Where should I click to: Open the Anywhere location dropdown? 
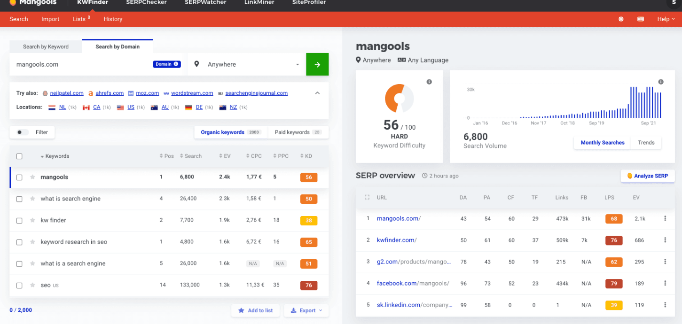[x=247, y=64]
